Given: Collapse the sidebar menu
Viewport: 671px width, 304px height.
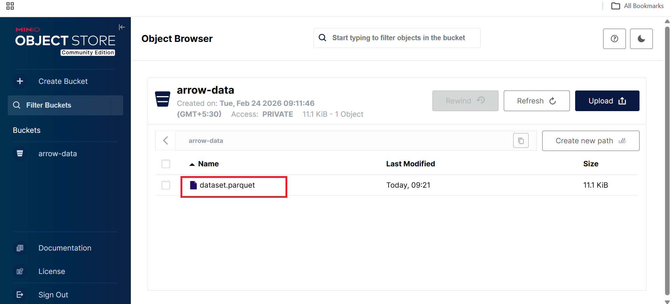Looking at the screenshot, I should pyautogui.click(x=122, y=27).
